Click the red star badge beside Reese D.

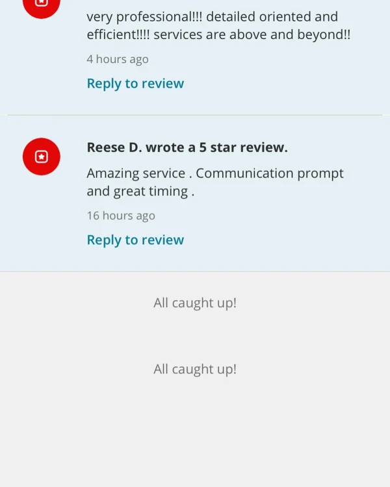(42, 156)
